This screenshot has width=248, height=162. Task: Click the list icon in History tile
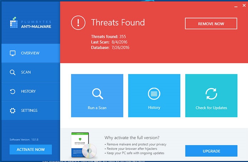pyautogui.click(x=154, y=94)
